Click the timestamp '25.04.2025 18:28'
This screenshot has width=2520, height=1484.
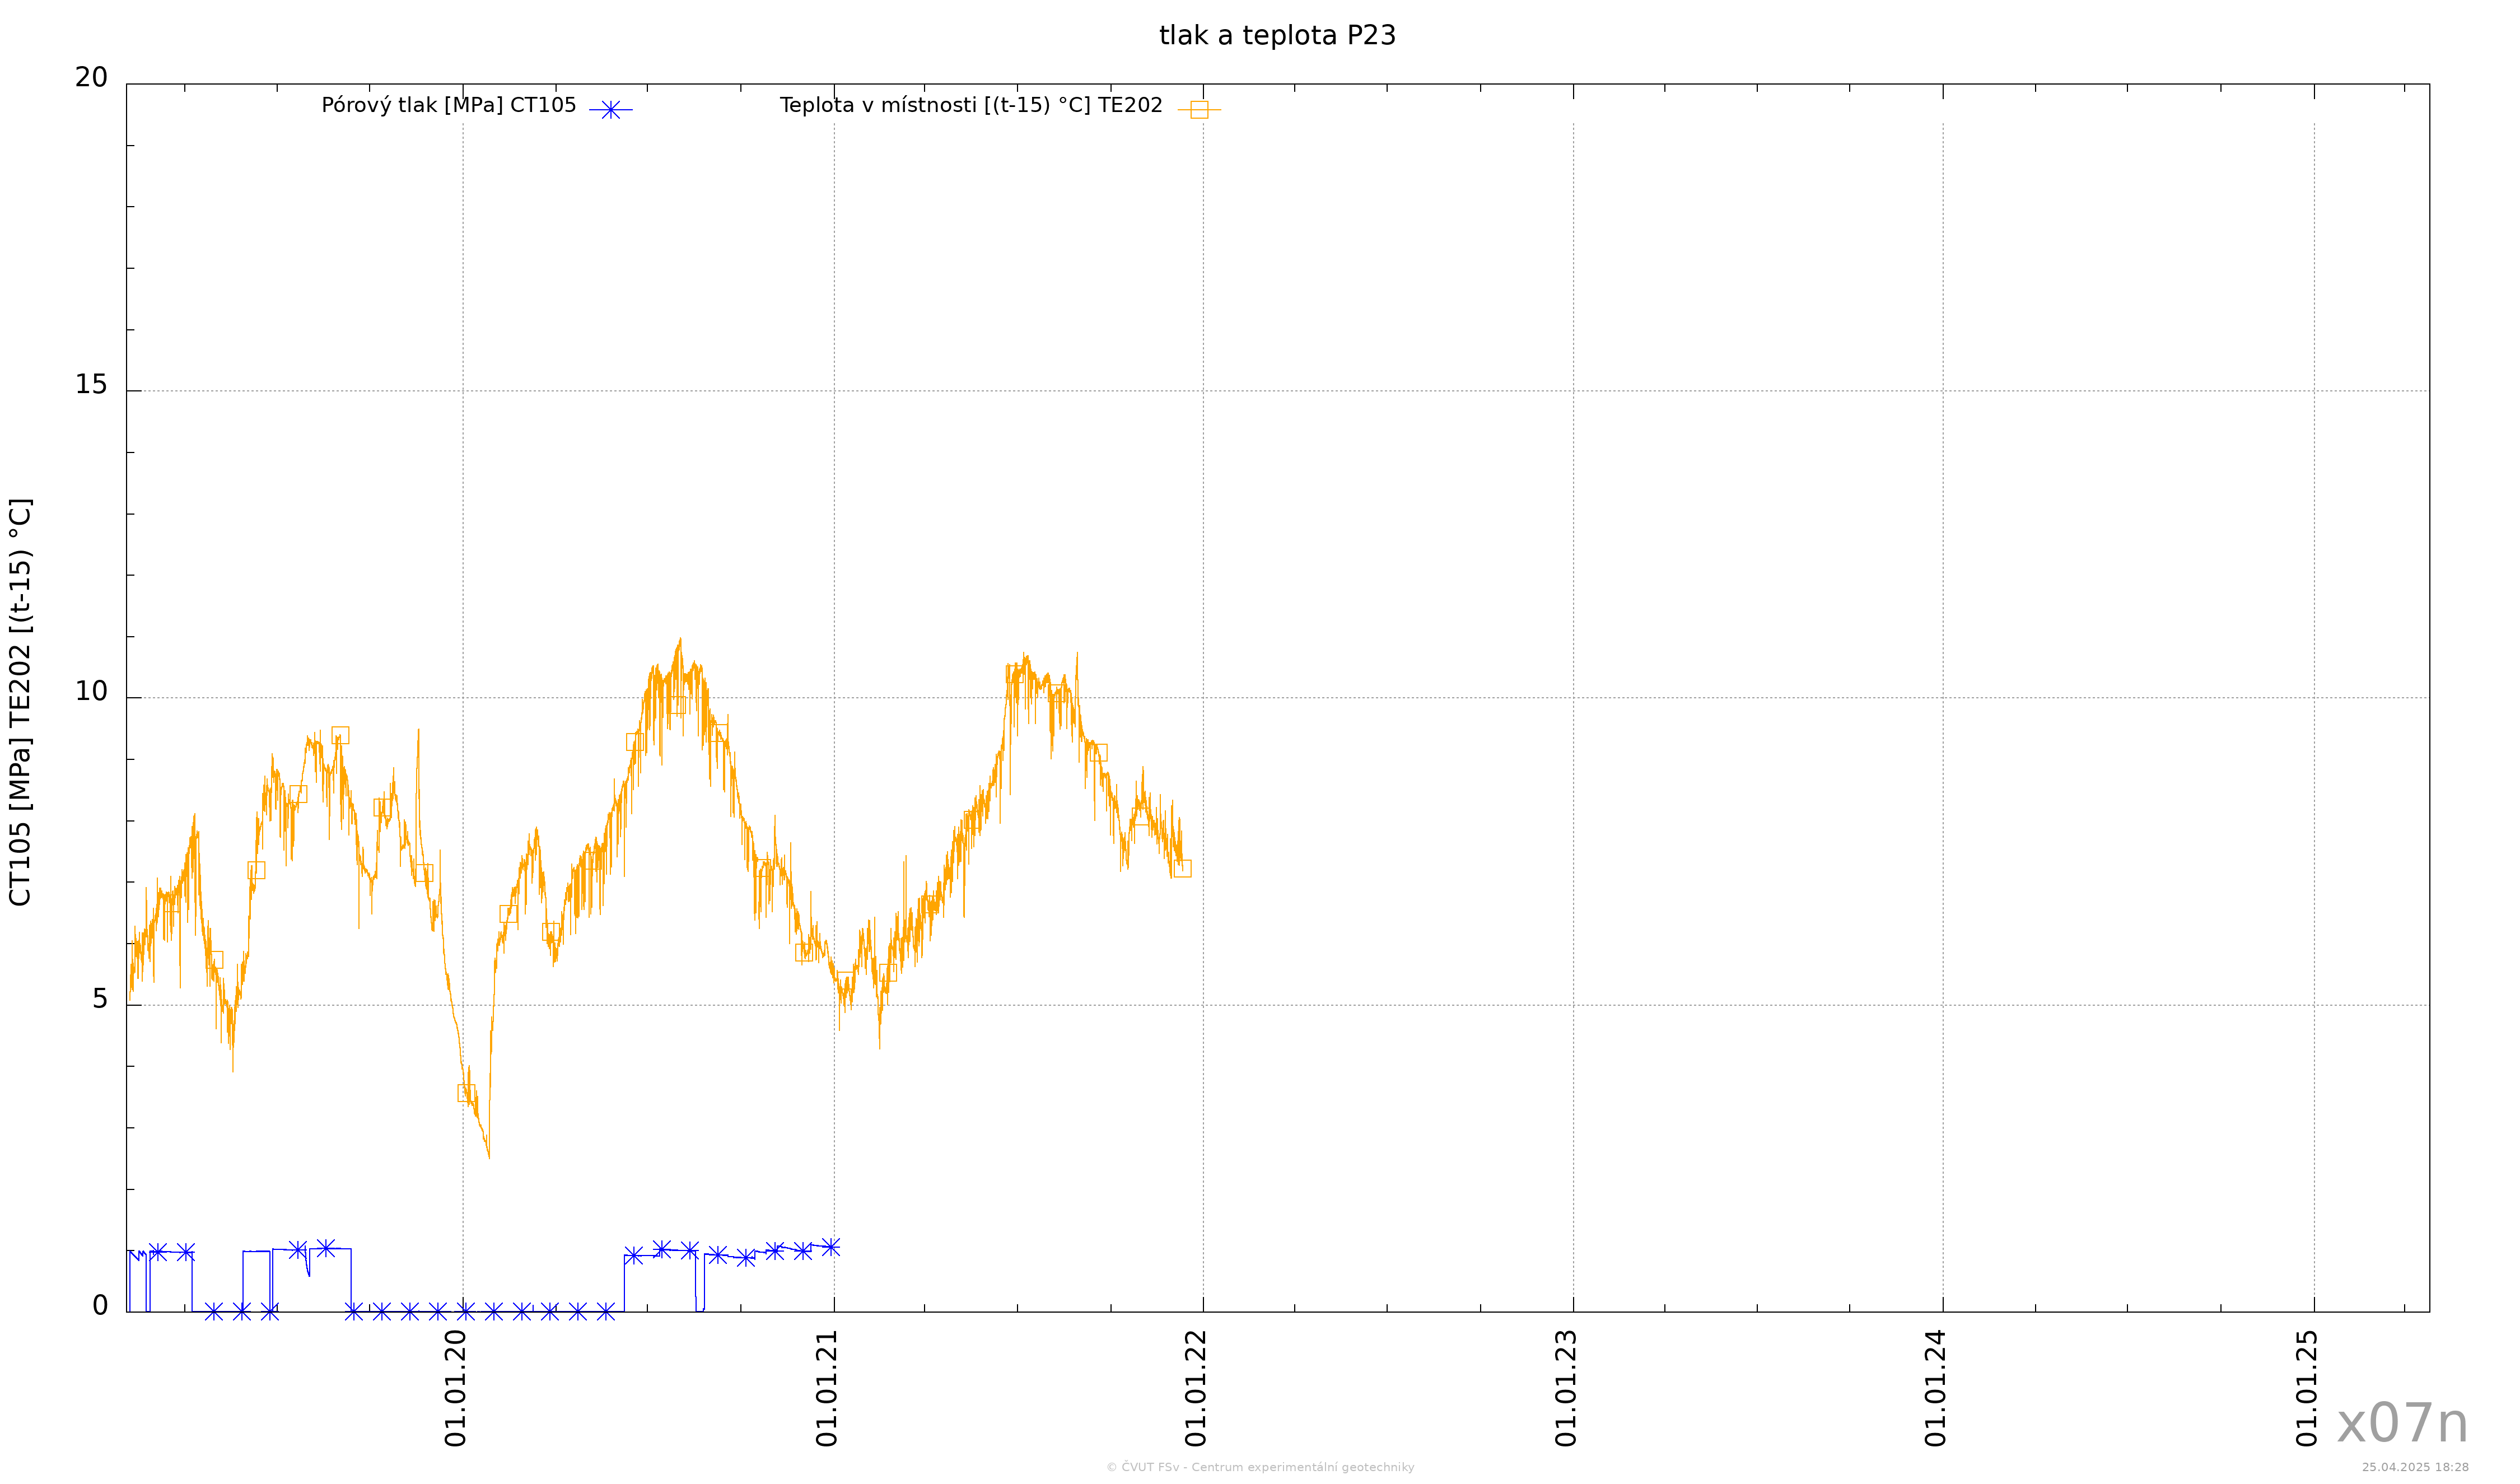[x=2415, y=1468]
